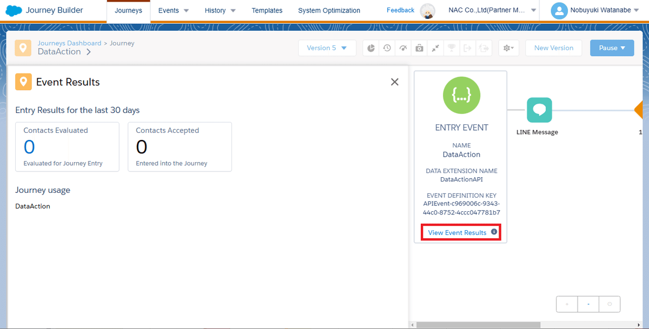Screen dimensions: 649x329
Task: Go to the Templates tab
Action: pos(267,11)
